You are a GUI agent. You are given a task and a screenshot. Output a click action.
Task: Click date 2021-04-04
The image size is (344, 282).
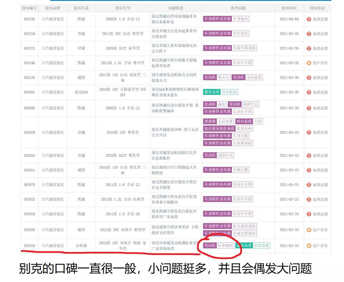click(x=289, y=19)
